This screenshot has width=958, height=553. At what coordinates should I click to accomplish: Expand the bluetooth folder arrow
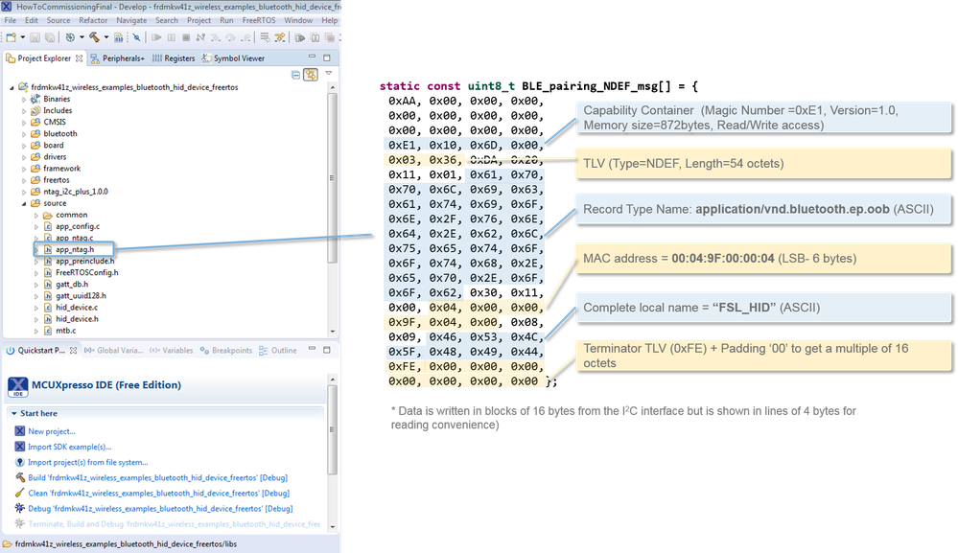pyautogui.click(x=24, y=133)
